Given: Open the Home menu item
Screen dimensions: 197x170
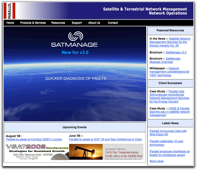Looking at the screenshot, I should (x=10, y=23).
